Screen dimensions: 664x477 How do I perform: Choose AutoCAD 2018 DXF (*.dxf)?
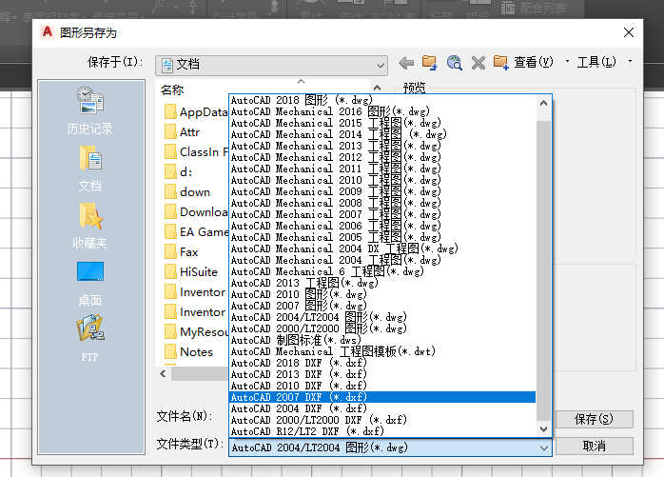382,364
